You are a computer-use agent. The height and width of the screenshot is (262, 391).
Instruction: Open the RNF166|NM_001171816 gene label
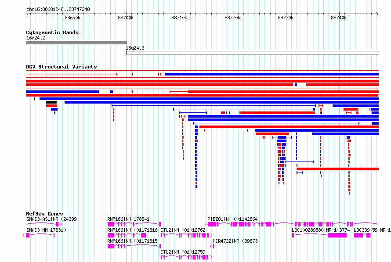pos(132,230)
